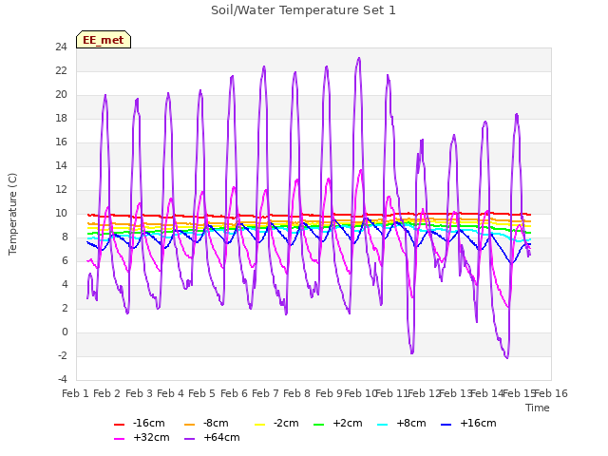
Task: Click the purple +64cm legend swatch
Action: [x=189, y=439]
